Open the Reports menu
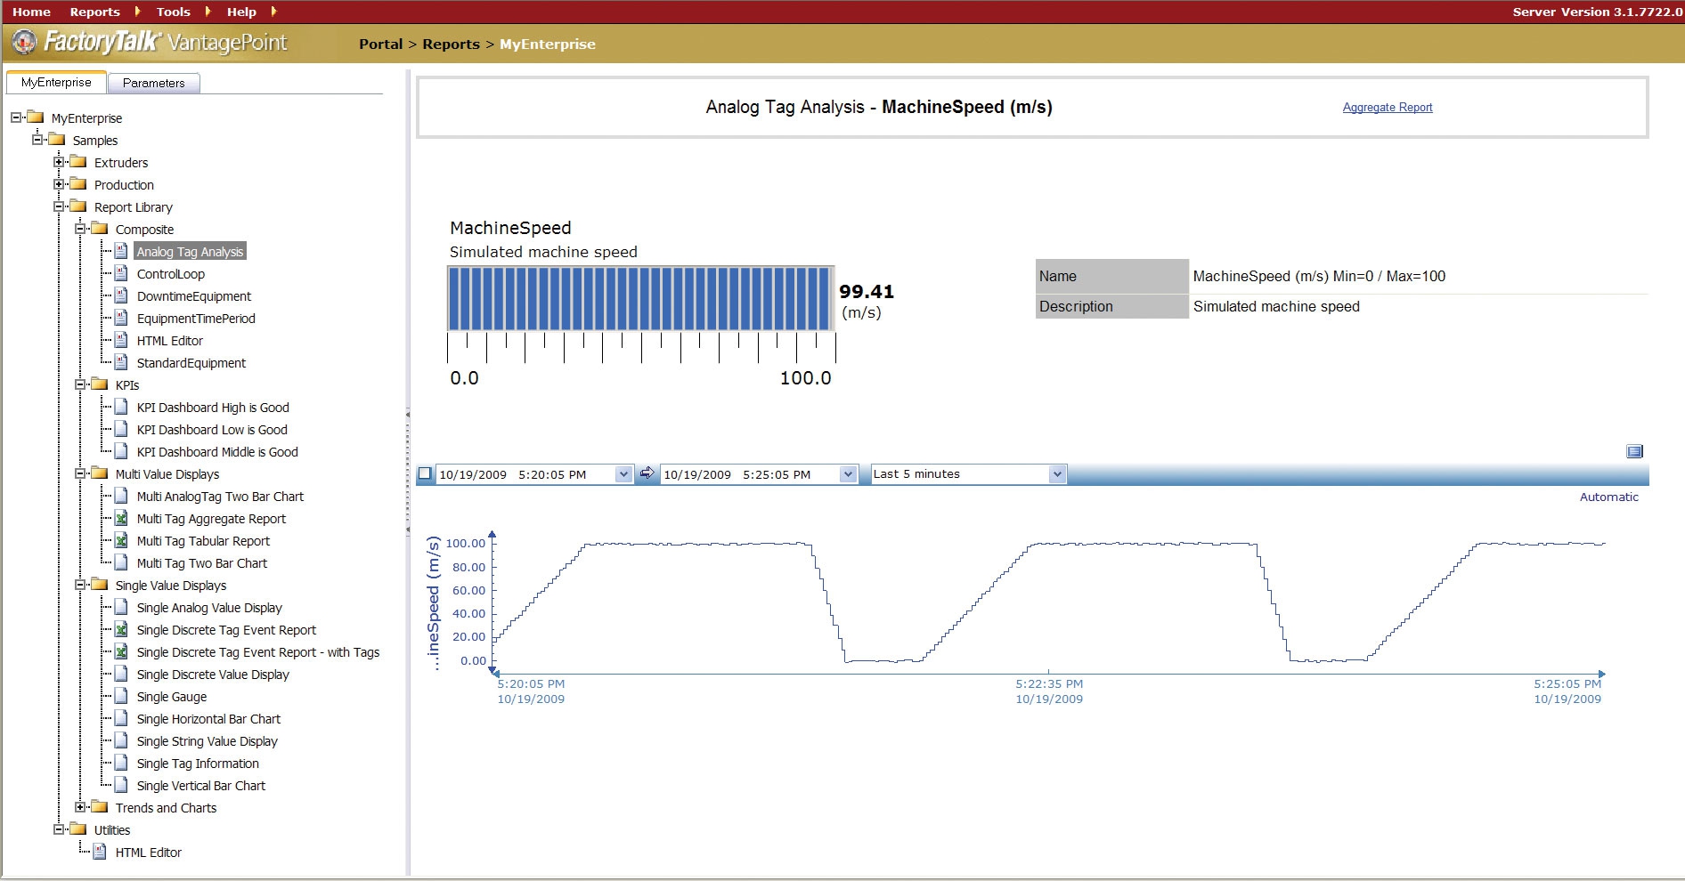This screenshot has width=1685, height=881. pyautogui.click(x=95, y=12)
